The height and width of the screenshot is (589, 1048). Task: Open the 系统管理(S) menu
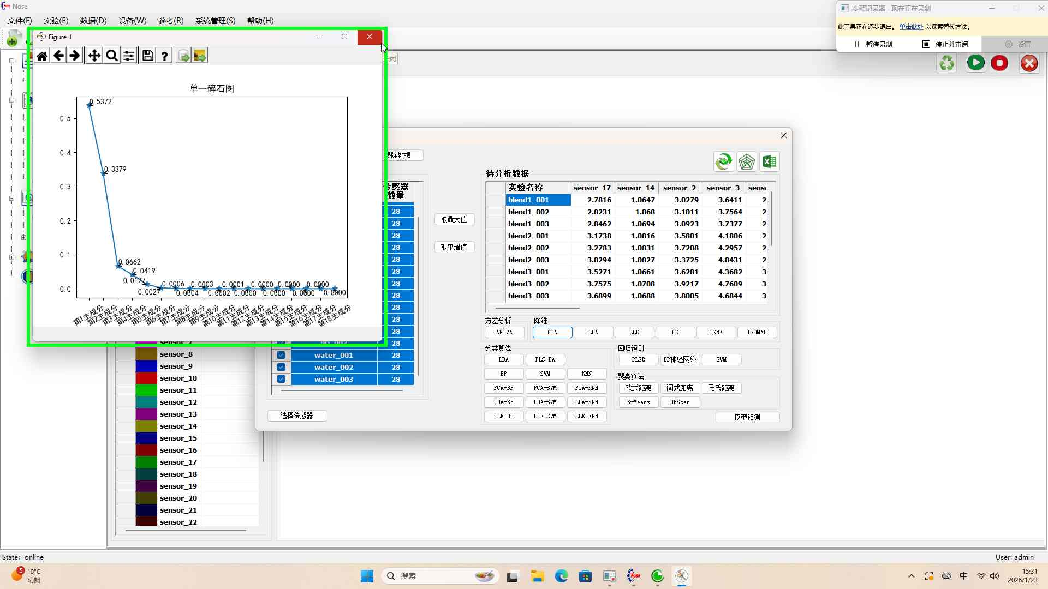(x=215, y=21)
